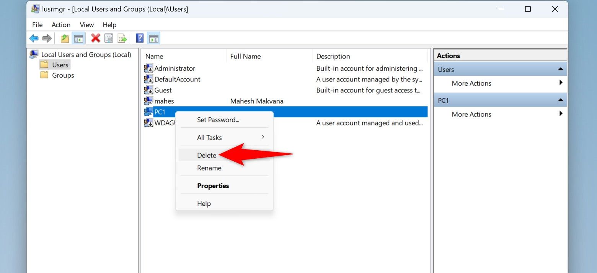The width and height of the screenshot is (597, 273).
Task: Click the Actions pane header
Action: [x=501, y=56]
